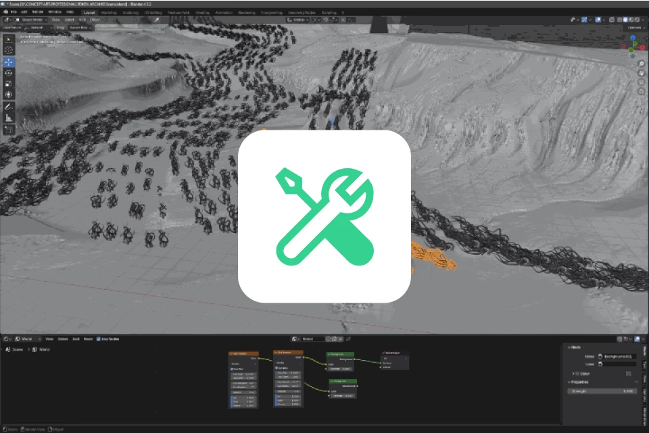This screenshot has width=649, height=433.
Task: Click the World datablock name field
Action: (313, 339)
